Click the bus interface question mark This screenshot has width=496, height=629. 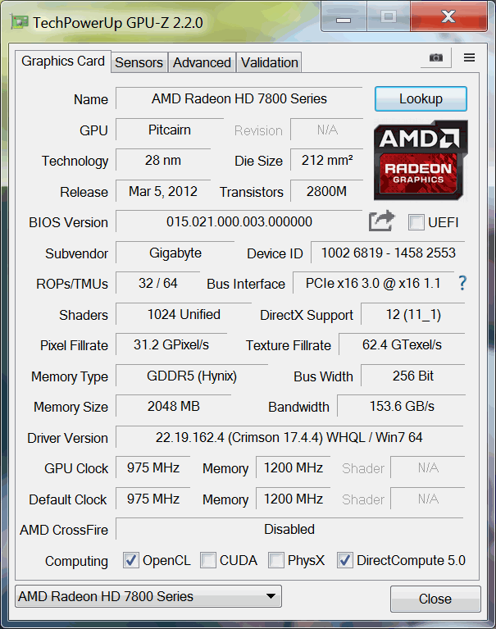(462, 283)
